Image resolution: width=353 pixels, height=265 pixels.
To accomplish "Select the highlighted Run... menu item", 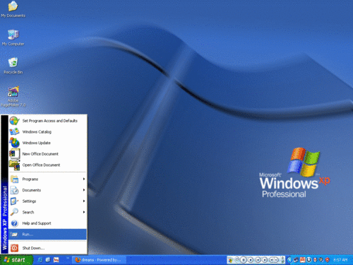I will click(x=48, y=234).
